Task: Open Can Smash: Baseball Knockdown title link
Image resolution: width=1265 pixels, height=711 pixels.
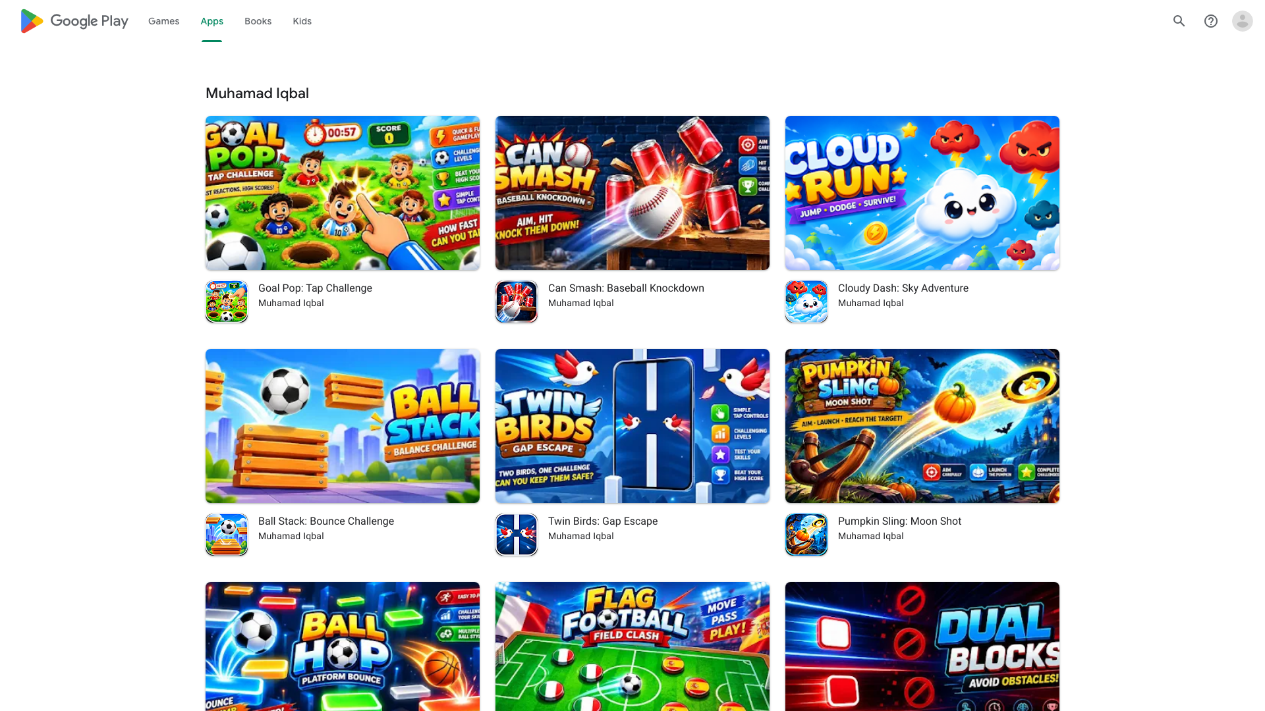Action: tap(626, 288)
